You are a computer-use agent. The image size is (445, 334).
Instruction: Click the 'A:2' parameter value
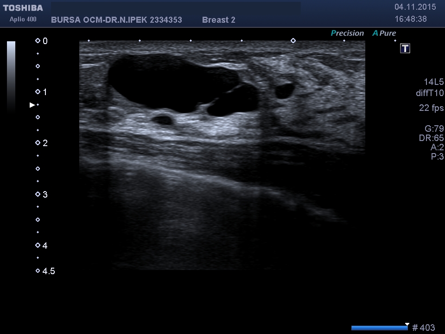[437, 147]
